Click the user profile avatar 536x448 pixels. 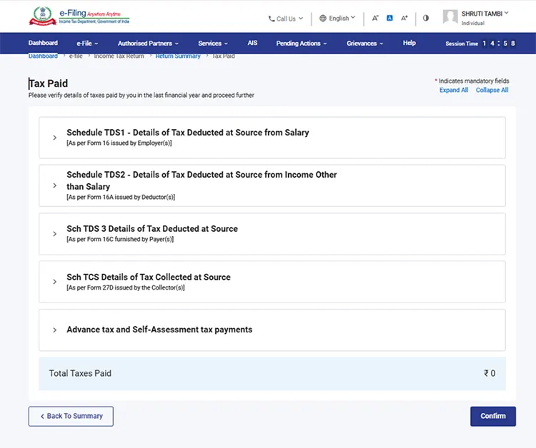click(x=450, y=16)
